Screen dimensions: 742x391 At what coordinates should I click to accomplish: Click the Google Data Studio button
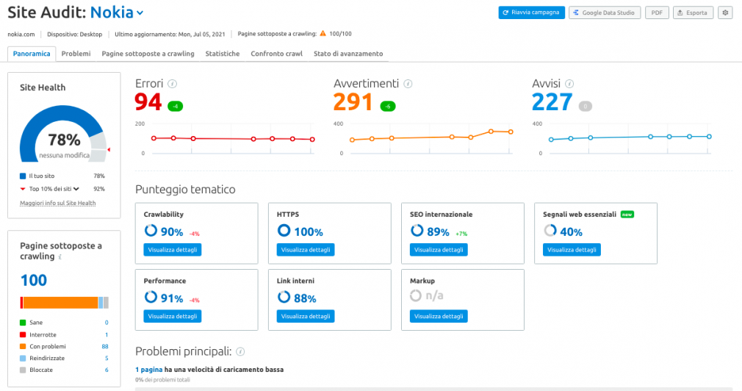coord(605,12)
